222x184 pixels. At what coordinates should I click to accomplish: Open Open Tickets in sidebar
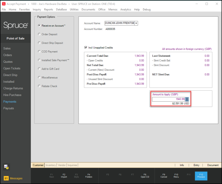click(12, 68)
